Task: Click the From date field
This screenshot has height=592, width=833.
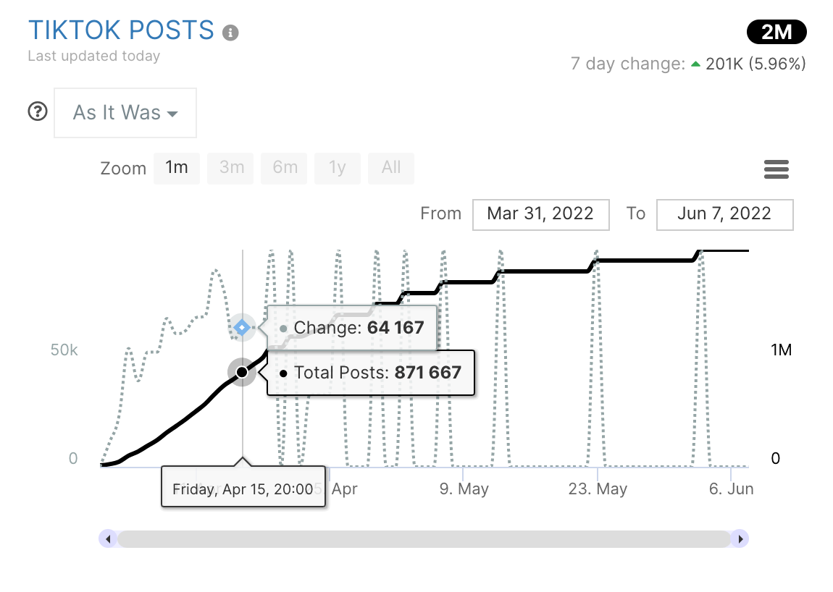Action: 540,214
